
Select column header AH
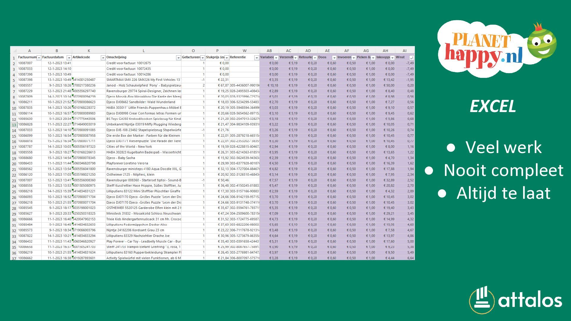[x=385, y=51]
